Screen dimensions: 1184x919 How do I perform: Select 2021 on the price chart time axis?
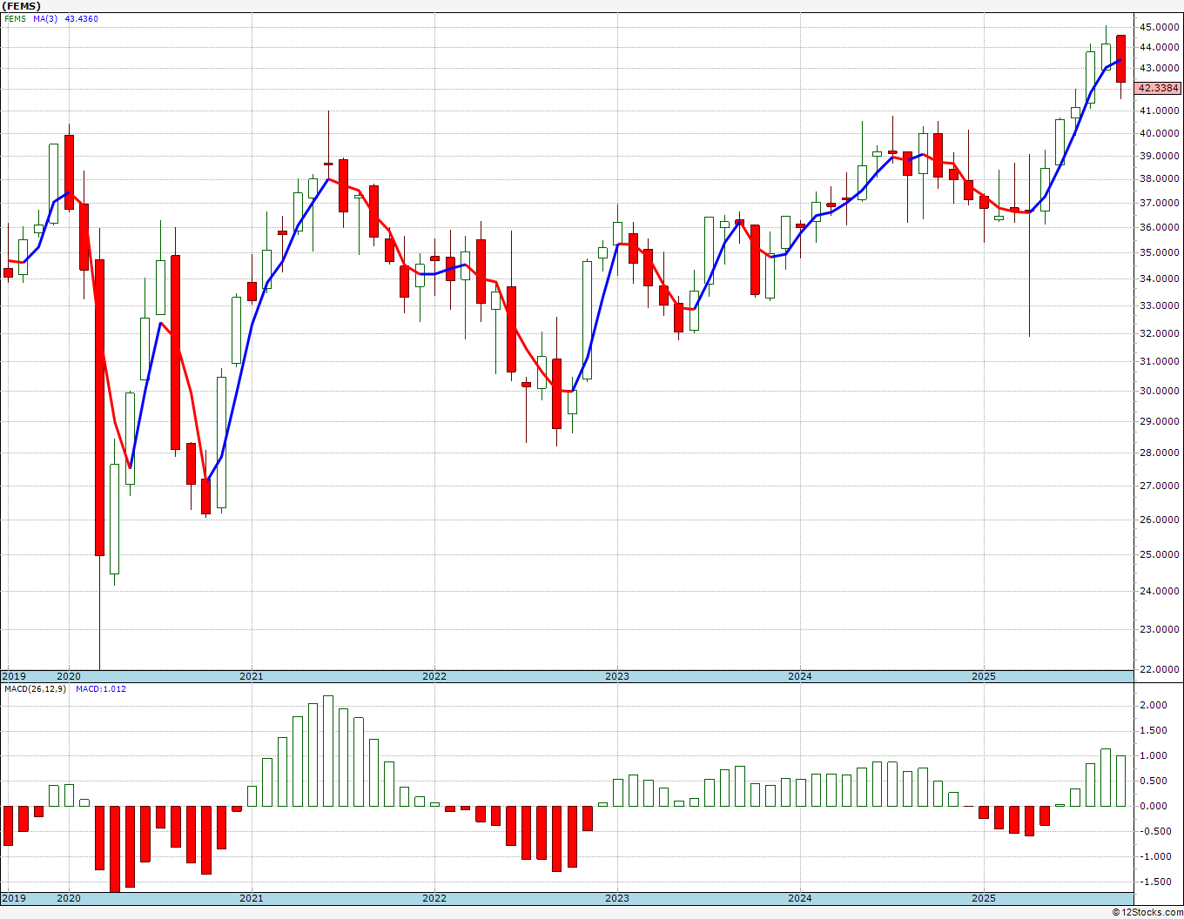tap(252, 676)
